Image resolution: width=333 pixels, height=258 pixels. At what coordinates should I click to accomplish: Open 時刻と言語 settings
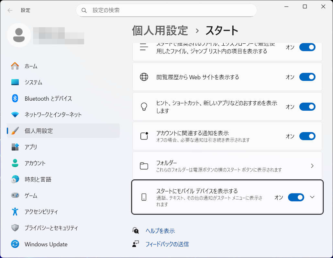click(63, 179)
